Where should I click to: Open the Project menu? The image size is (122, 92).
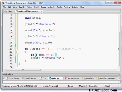tap(29, 7)
